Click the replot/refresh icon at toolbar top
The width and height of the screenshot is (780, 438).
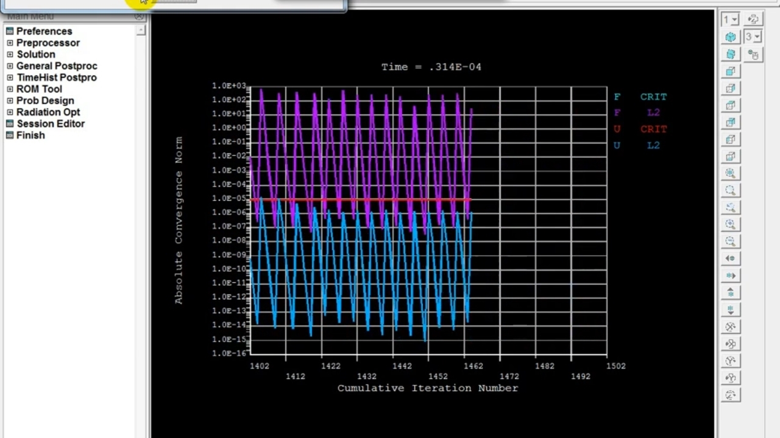point(753,19)
